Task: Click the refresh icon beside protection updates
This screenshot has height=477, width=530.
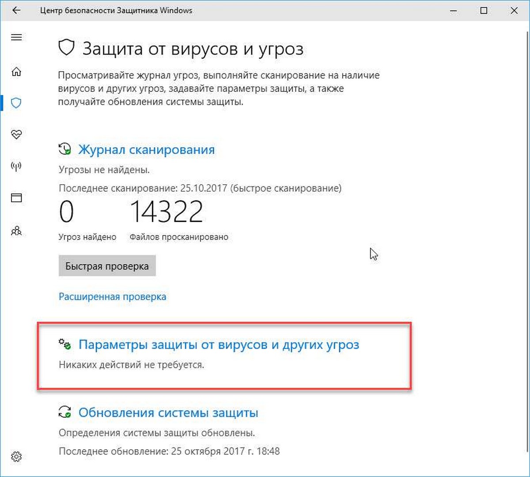Action: pos(64,412)
